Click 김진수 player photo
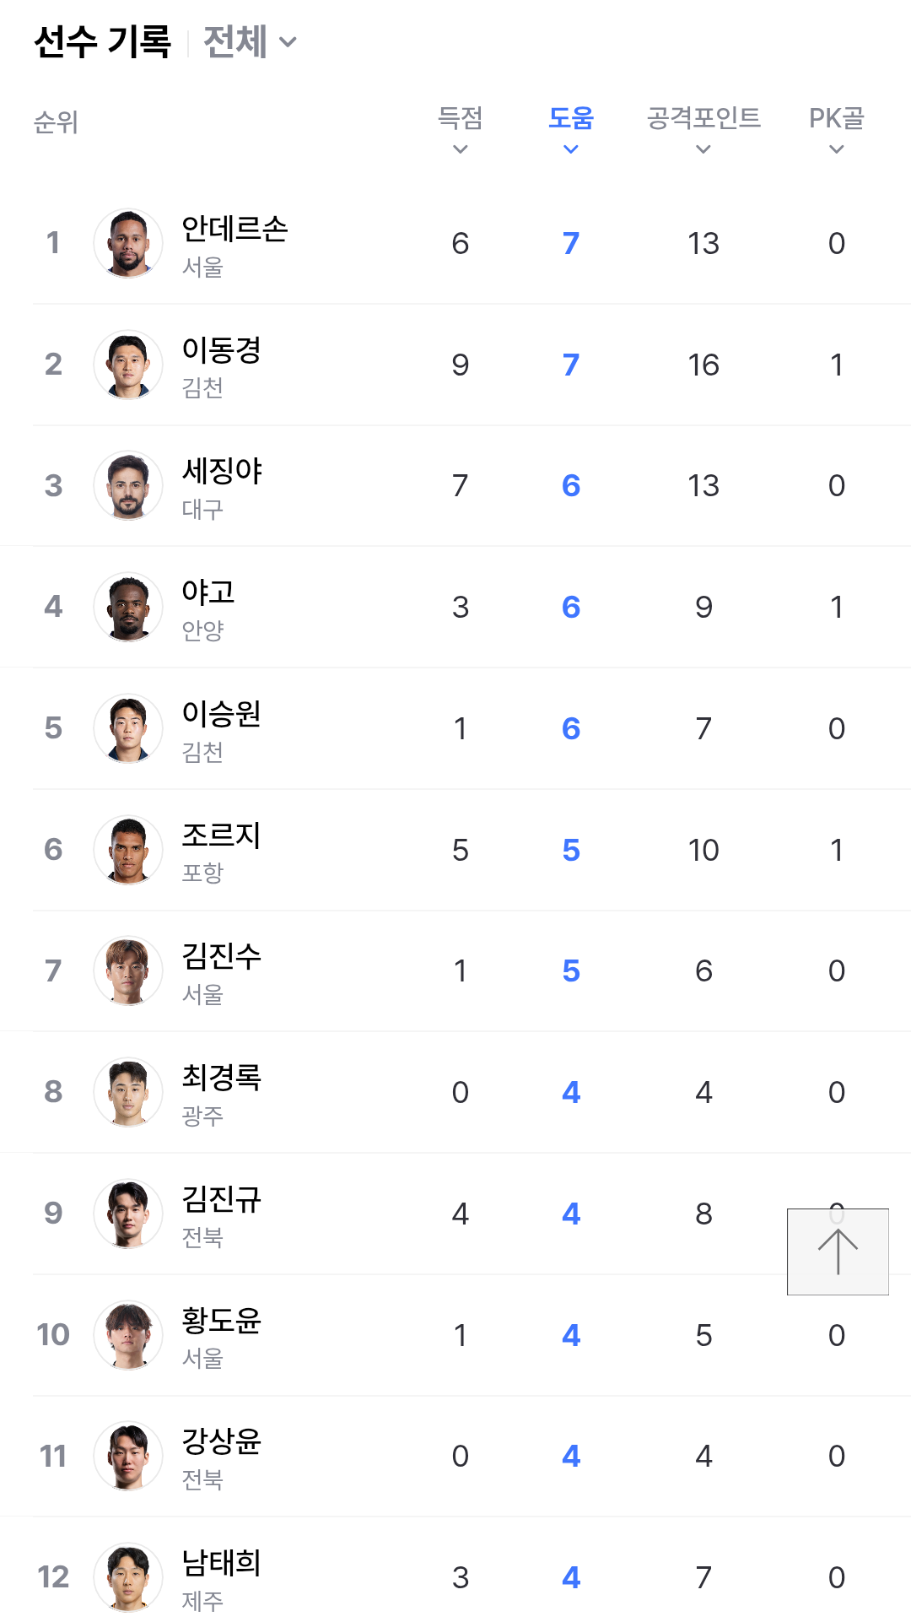 click(x=128, y=970)
